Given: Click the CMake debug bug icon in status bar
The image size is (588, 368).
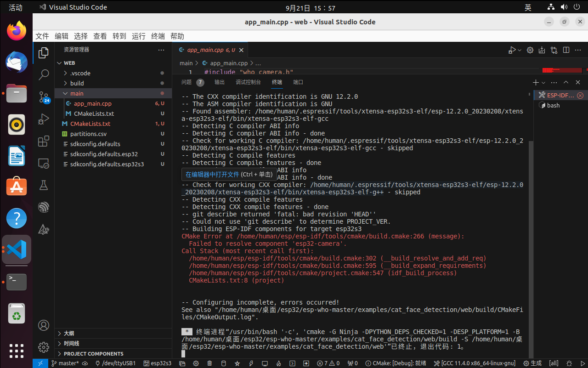Looking at the screenshot, I should pyautogui.click(x=569, y=363).
